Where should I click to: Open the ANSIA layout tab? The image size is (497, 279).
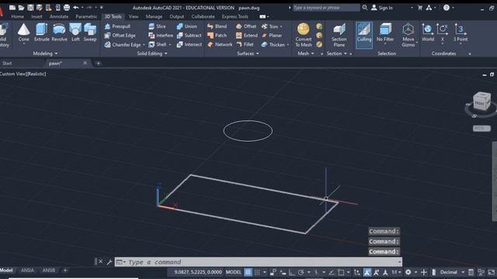[28, 270]
